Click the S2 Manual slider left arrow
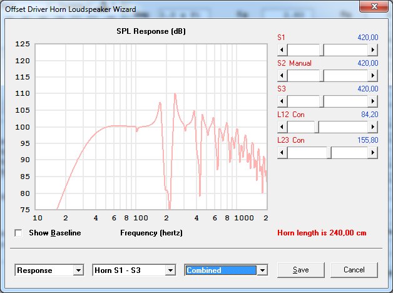Image resolution: width=393 pixels, height=293 pixels. (282, 76)
